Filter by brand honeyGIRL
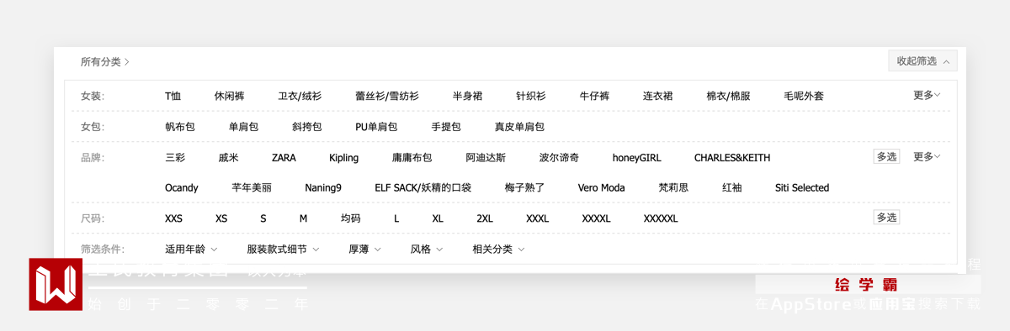The height and width of the screenshot is (331, 1010). point(636,157)
